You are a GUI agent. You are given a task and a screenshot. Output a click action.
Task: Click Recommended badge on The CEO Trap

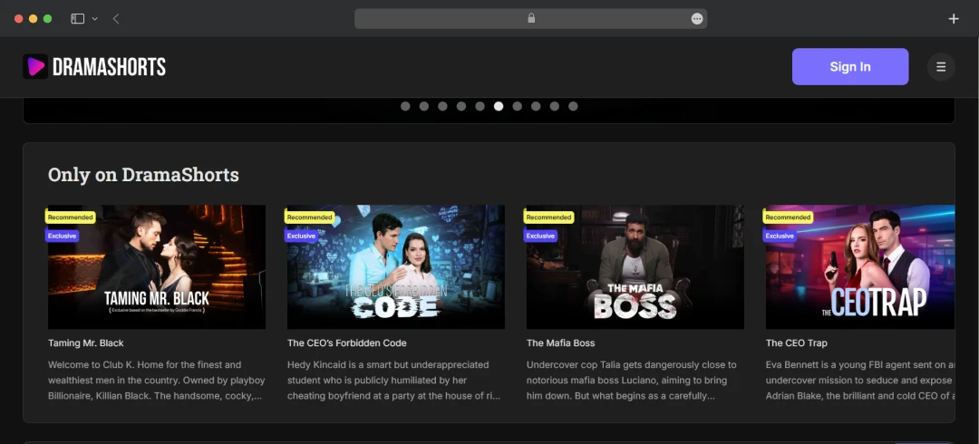tap(788, 217)
